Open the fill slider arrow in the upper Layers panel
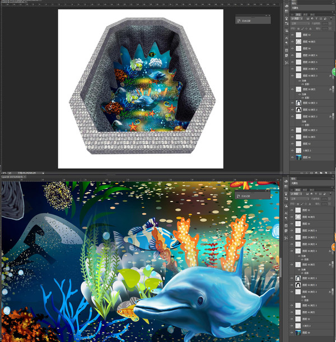The image size is (336, 342). coord(330,29)
